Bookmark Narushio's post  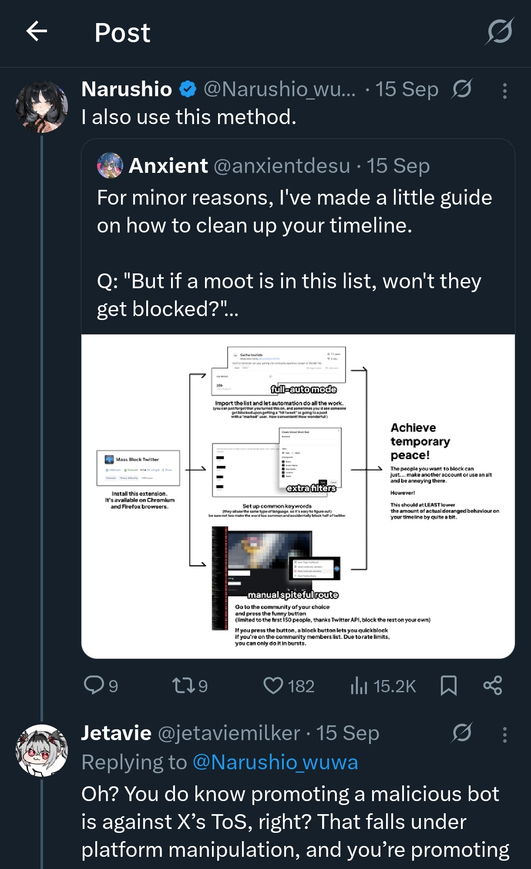pyautogui.click(x=448, y=686)
